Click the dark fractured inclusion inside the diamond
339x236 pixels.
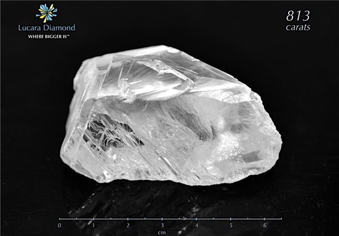point(112,132)
